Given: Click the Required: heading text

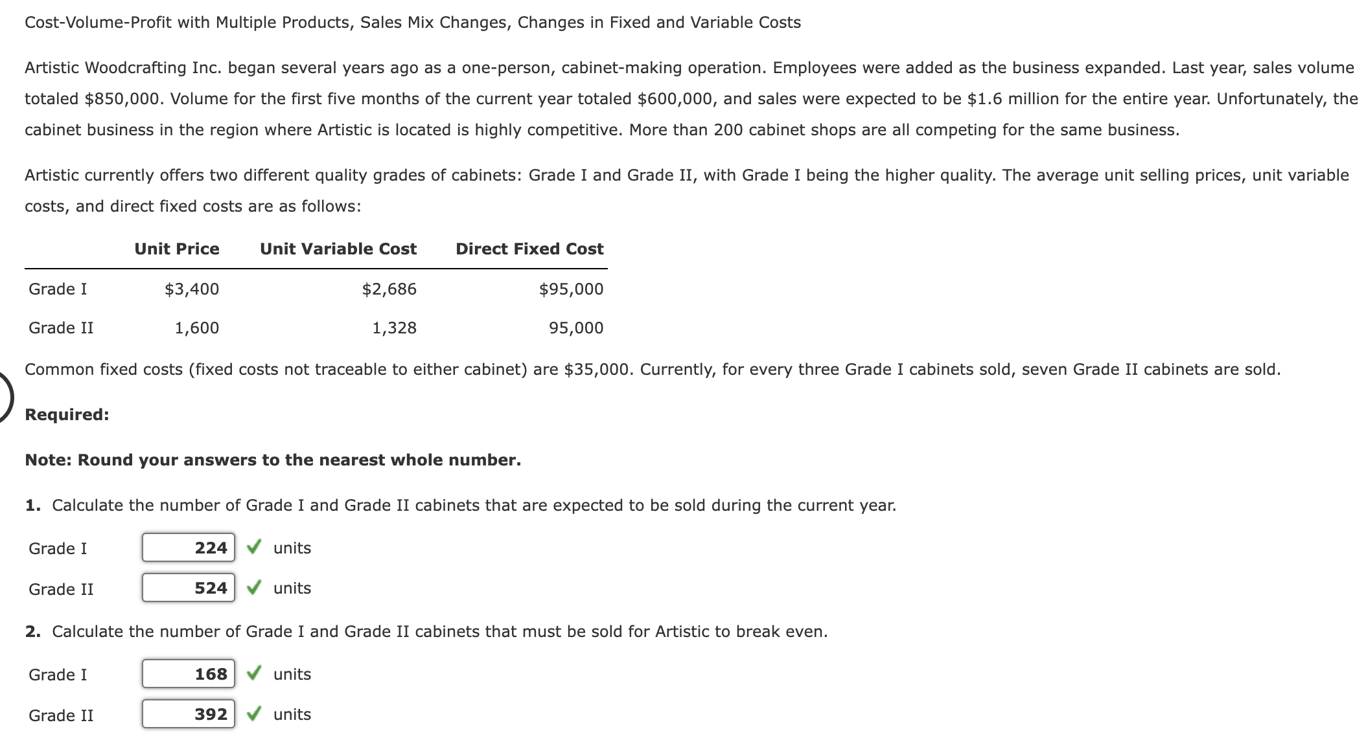Looking at the screenshot, I should (x=66, y=414).
